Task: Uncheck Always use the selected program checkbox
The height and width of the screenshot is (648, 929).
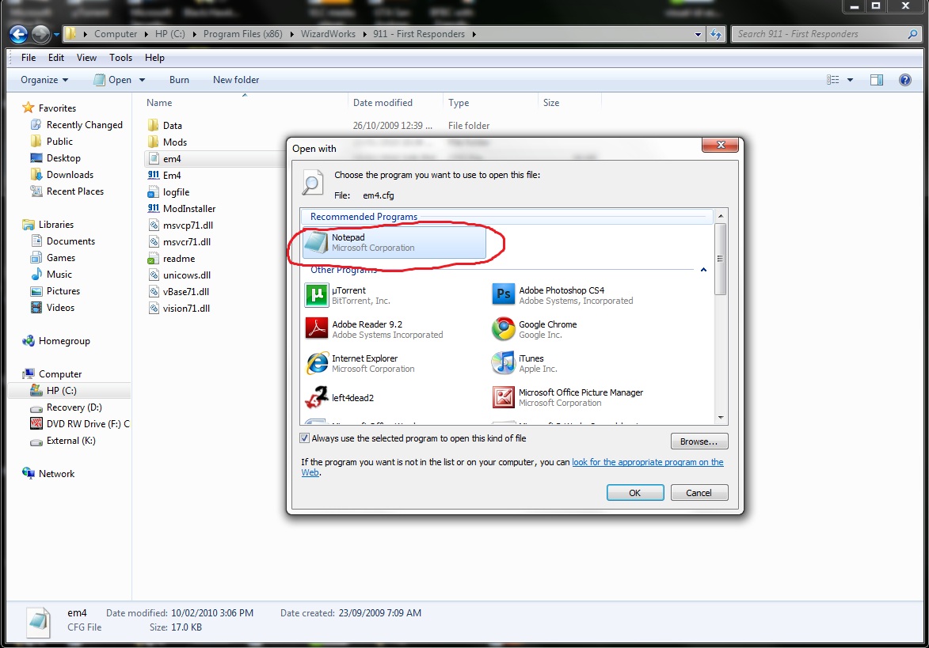Action: 305,438
